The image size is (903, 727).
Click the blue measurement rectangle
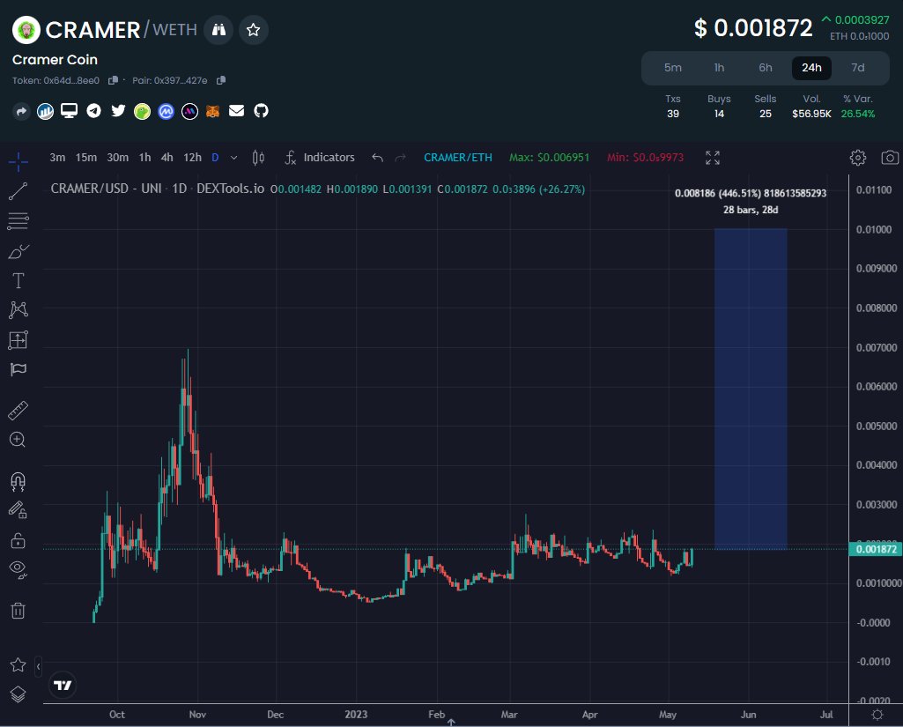point(751,389)
